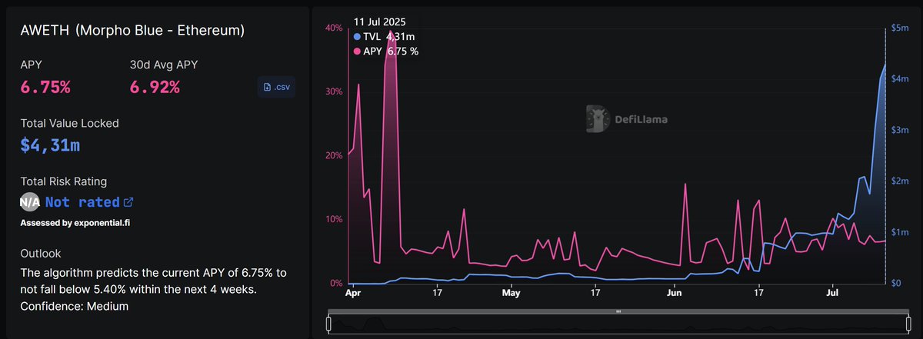
Task: Click the AWETH (Morpho Blue - Ethereum) title
Action: click(132, 31)
